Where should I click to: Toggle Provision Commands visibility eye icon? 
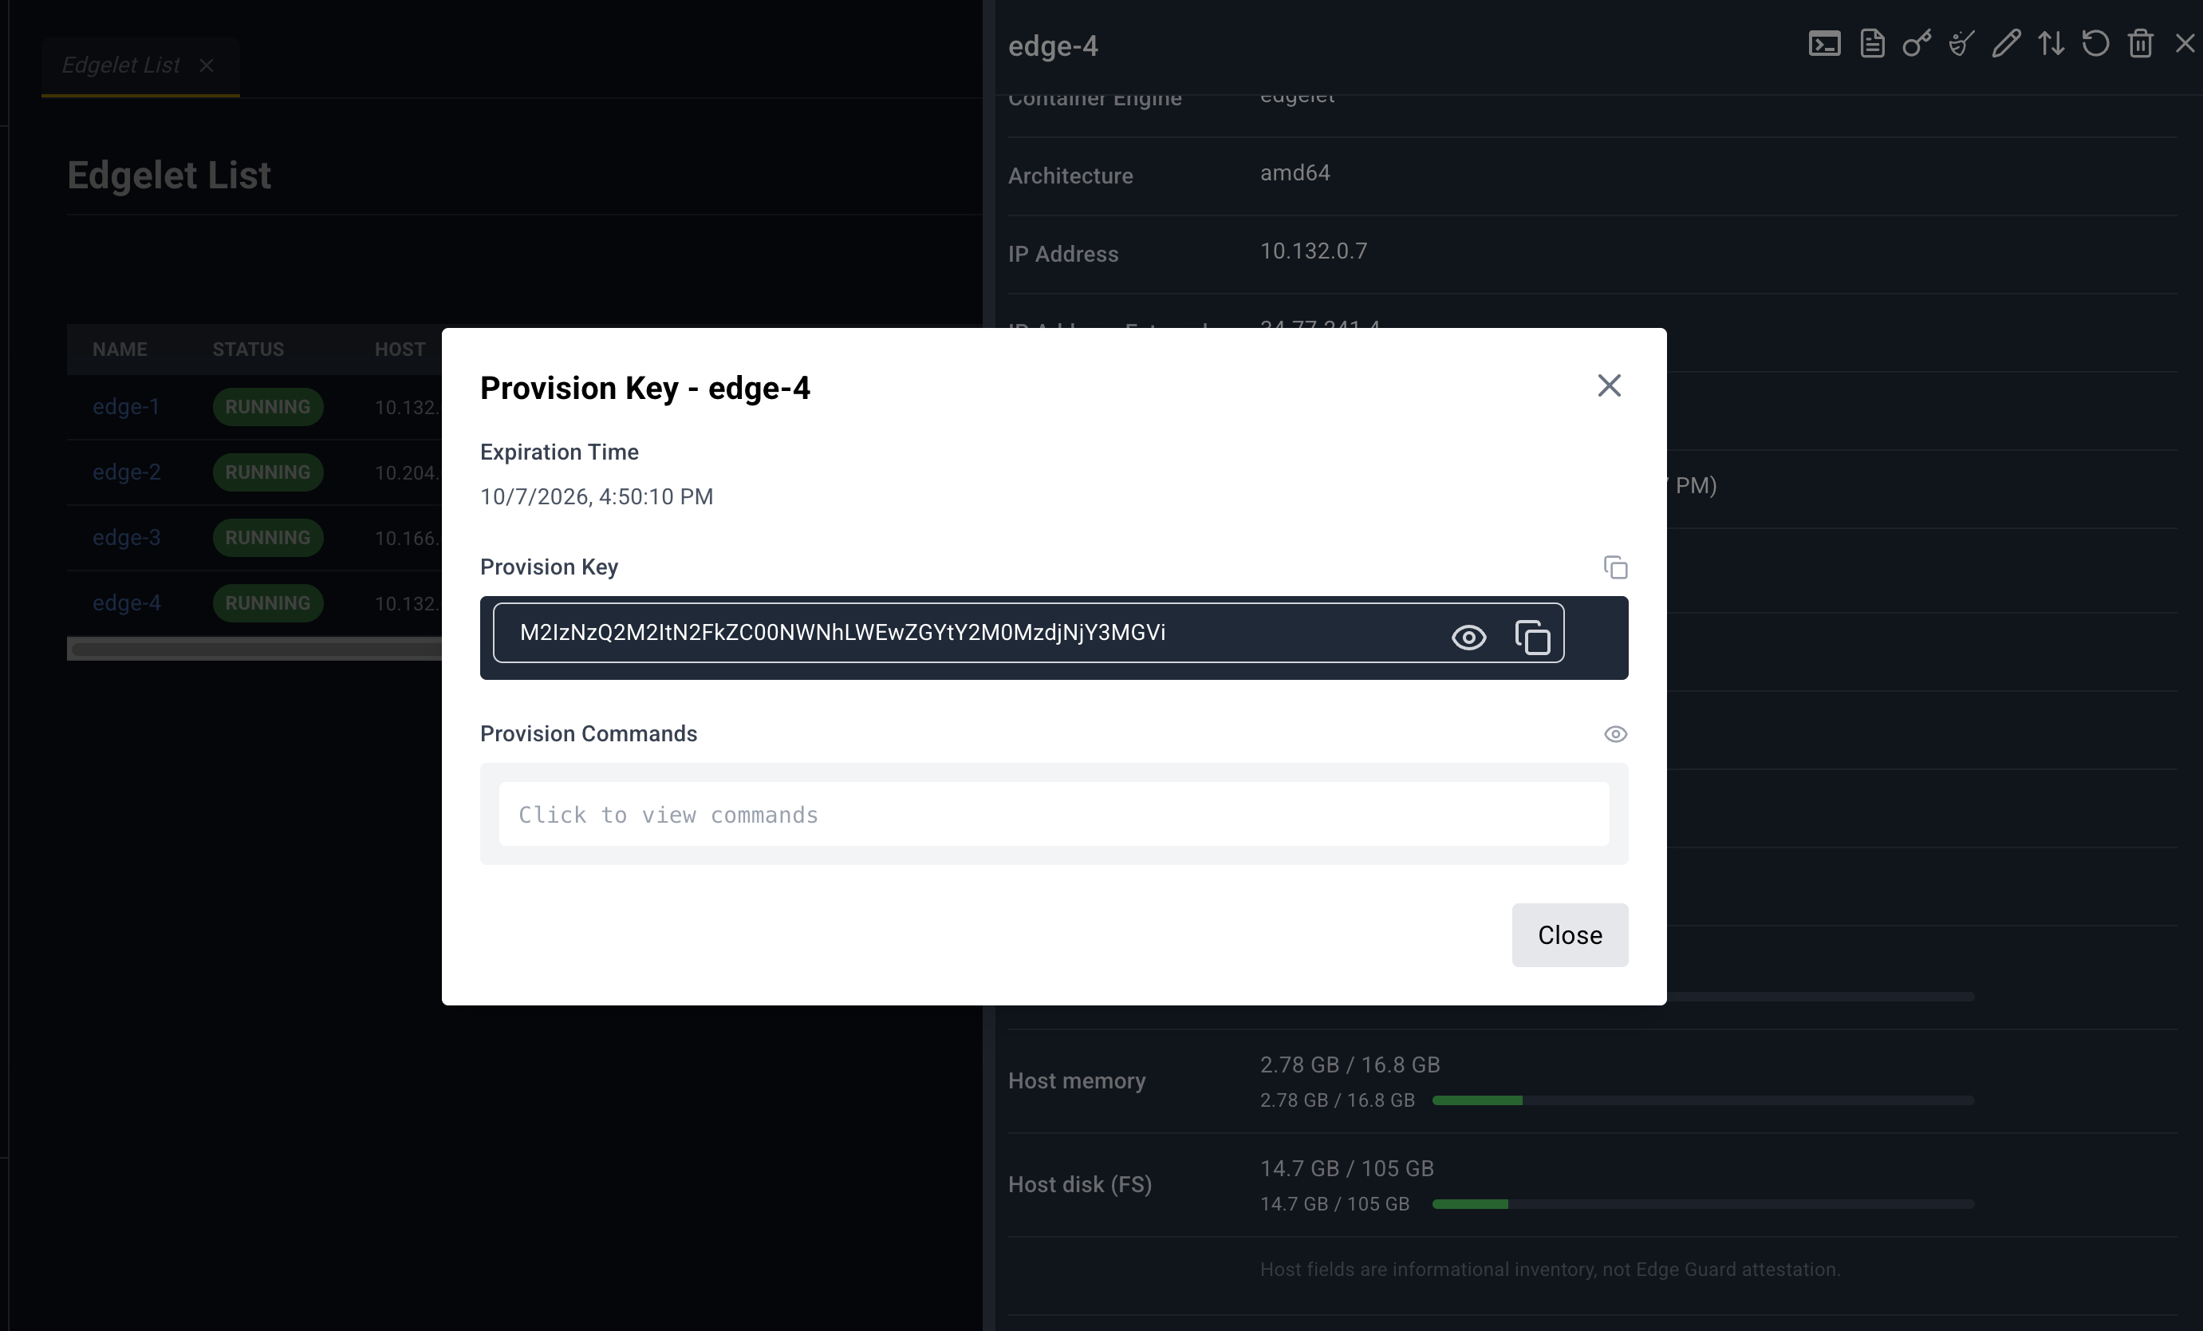pos(1614,733)
